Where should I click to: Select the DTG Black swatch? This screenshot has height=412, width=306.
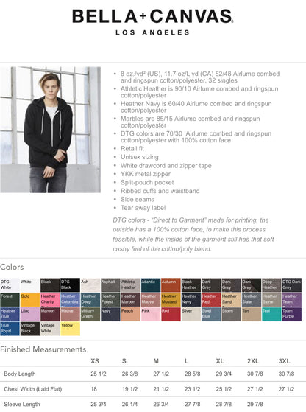pos(71,285)
